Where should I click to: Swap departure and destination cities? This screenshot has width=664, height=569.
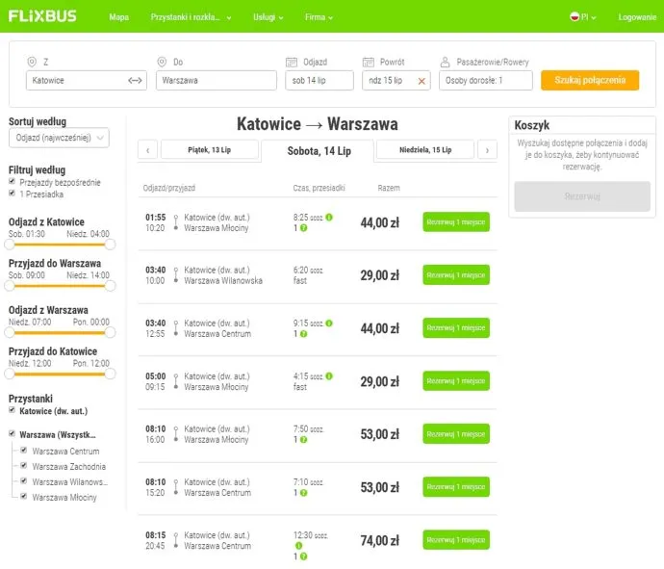click(136, 81)
